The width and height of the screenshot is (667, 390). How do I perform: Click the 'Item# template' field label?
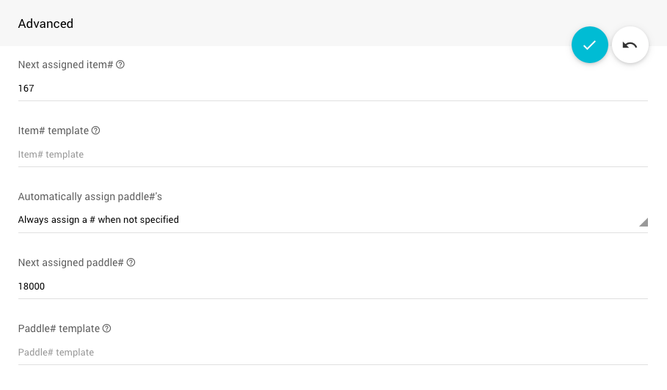(x=53, y=130)
